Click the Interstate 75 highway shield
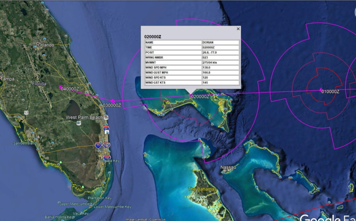 (97, 146)
